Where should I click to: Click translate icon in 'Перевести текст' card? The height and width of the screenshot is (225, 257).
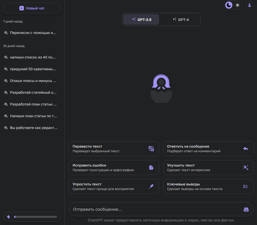click(151, 148)
